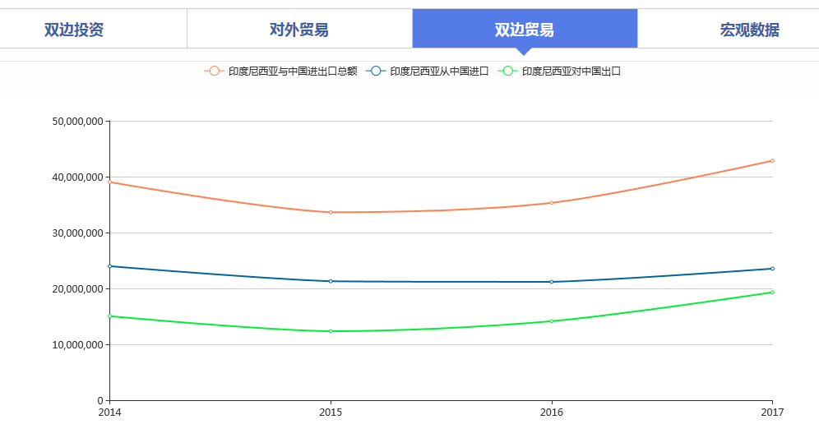Screen dimensions: 819x438
Task: Toggle the 印度尼西亚对中国出口 legend text
Action: tap(571, 71)
